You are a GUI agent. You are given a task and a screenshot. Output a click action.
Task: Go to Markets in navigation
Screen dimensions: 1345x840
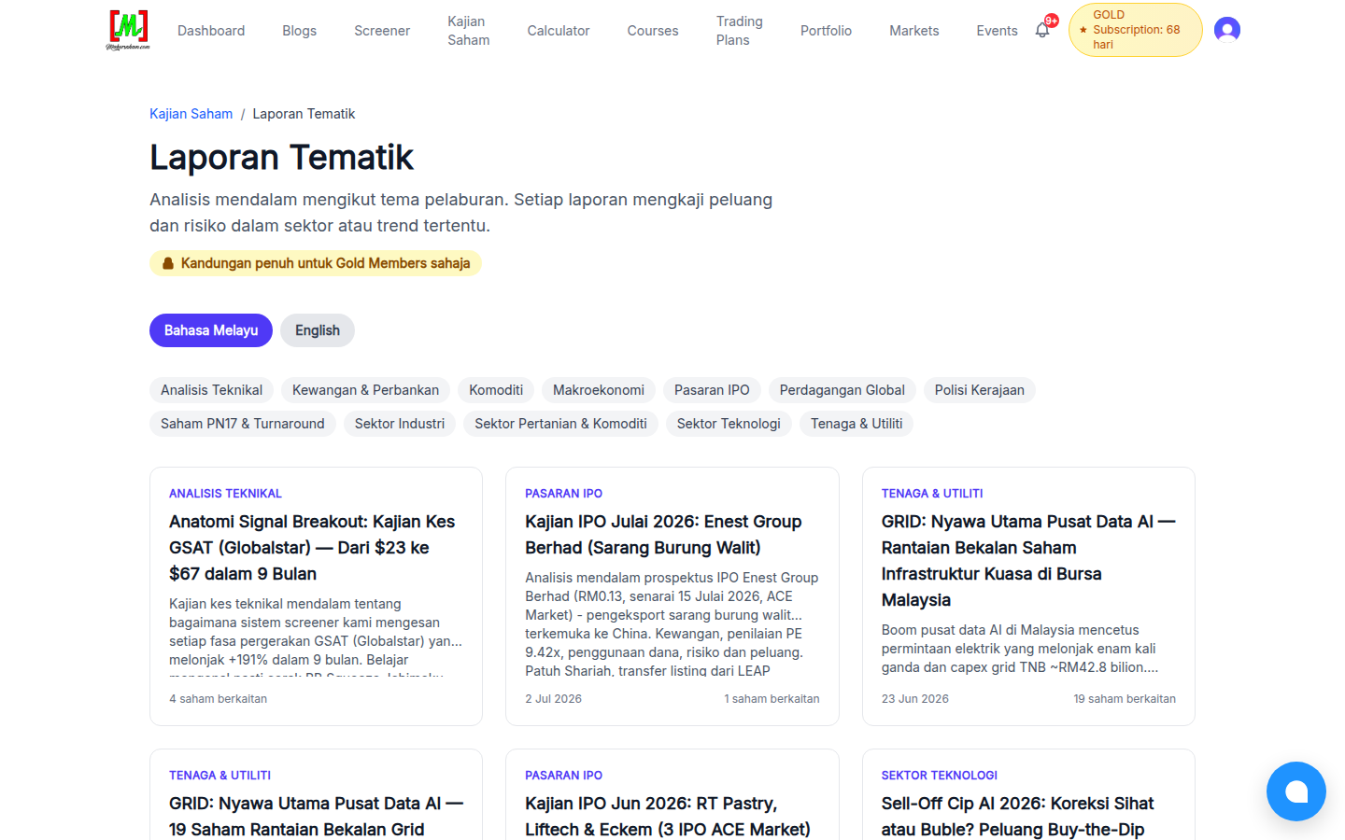click(x=914, y=31)
